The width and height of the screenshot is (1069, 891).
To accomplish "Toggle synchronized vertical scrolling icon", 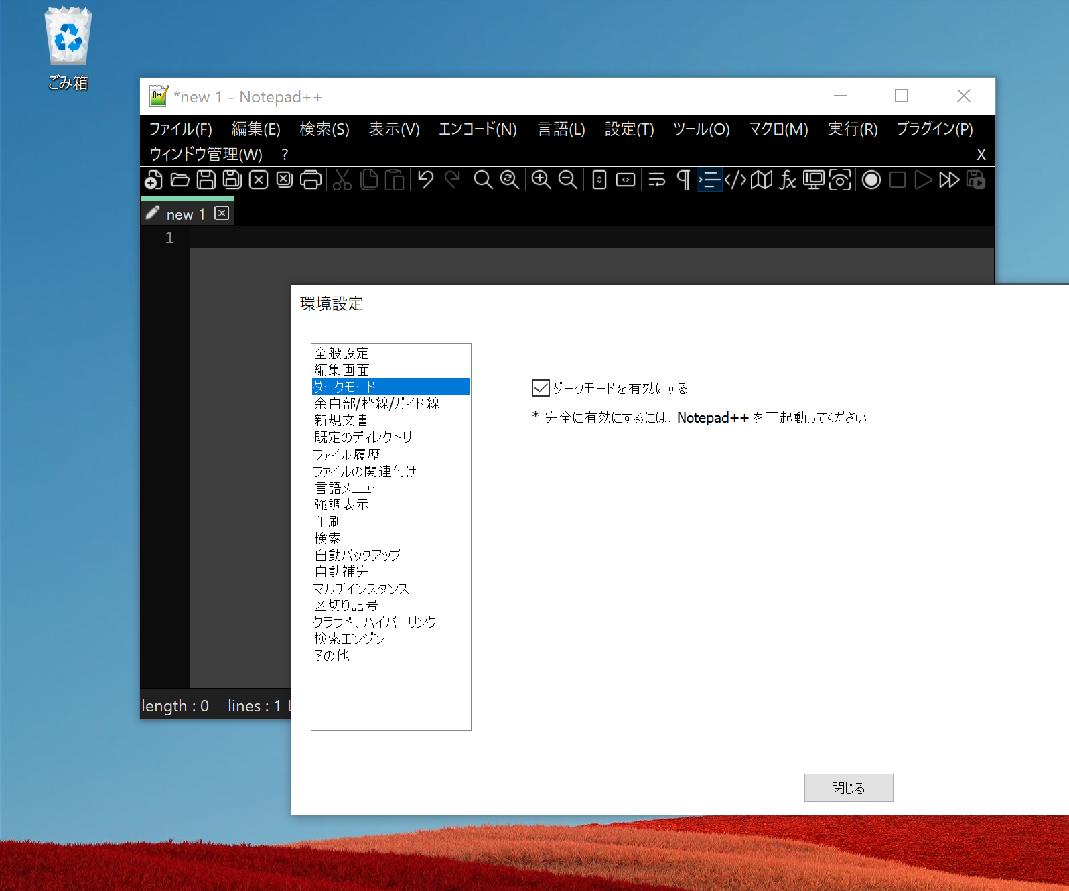I will pyautogui.click(x=599, y=180).
